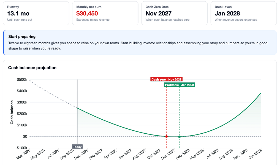Click the "Cash balance projection" chart title

[32, 68]
